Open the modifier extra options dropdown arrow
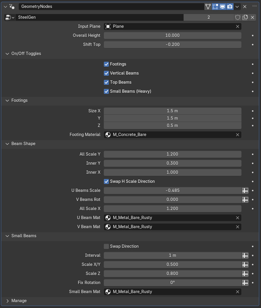 pos(238,6)
